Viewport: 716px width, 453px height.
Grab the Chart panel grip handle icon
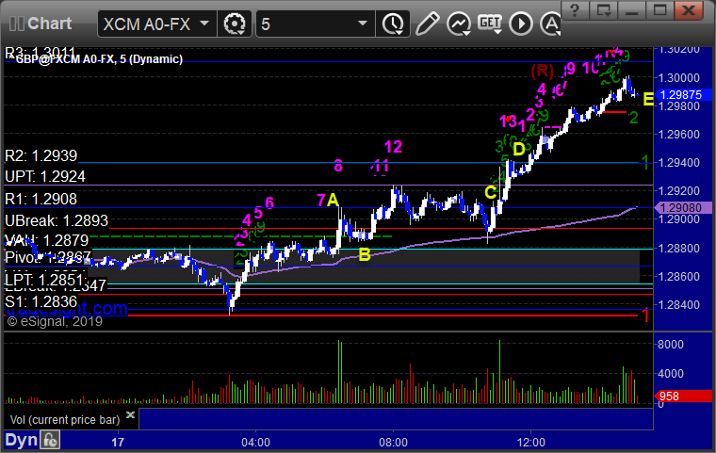coord(16,24)
